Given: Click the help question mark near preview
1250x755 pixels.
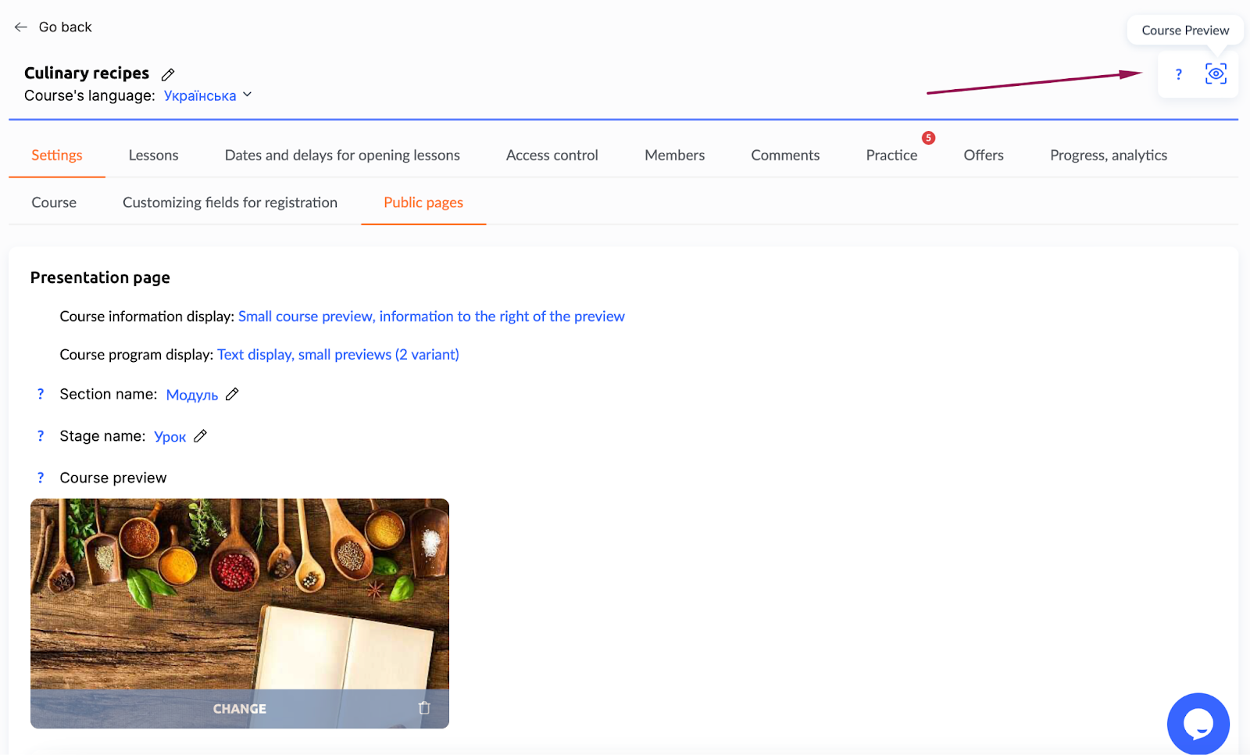Looking at the screenshot, I should click(x=1178, y=74).
